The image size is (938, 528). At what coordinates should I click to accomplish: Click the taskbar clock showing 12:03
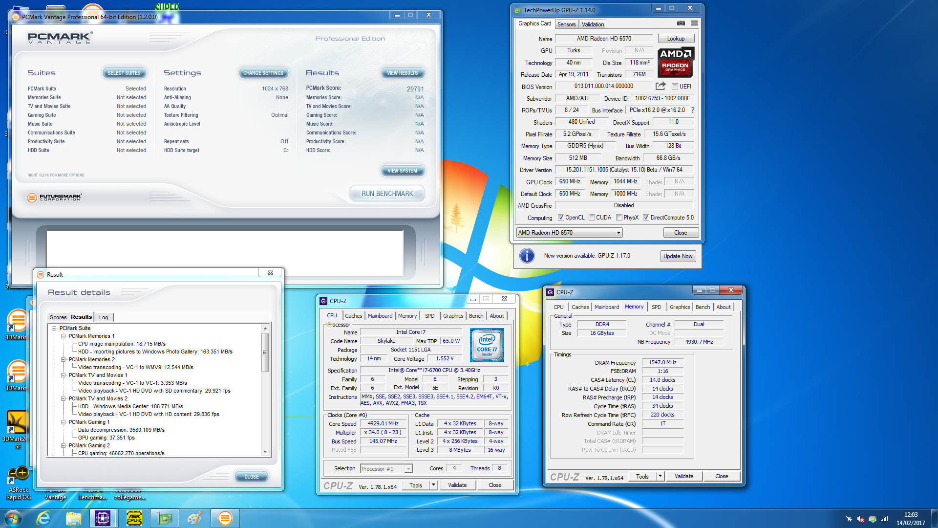pyautogui.click(x=911, y=519)
